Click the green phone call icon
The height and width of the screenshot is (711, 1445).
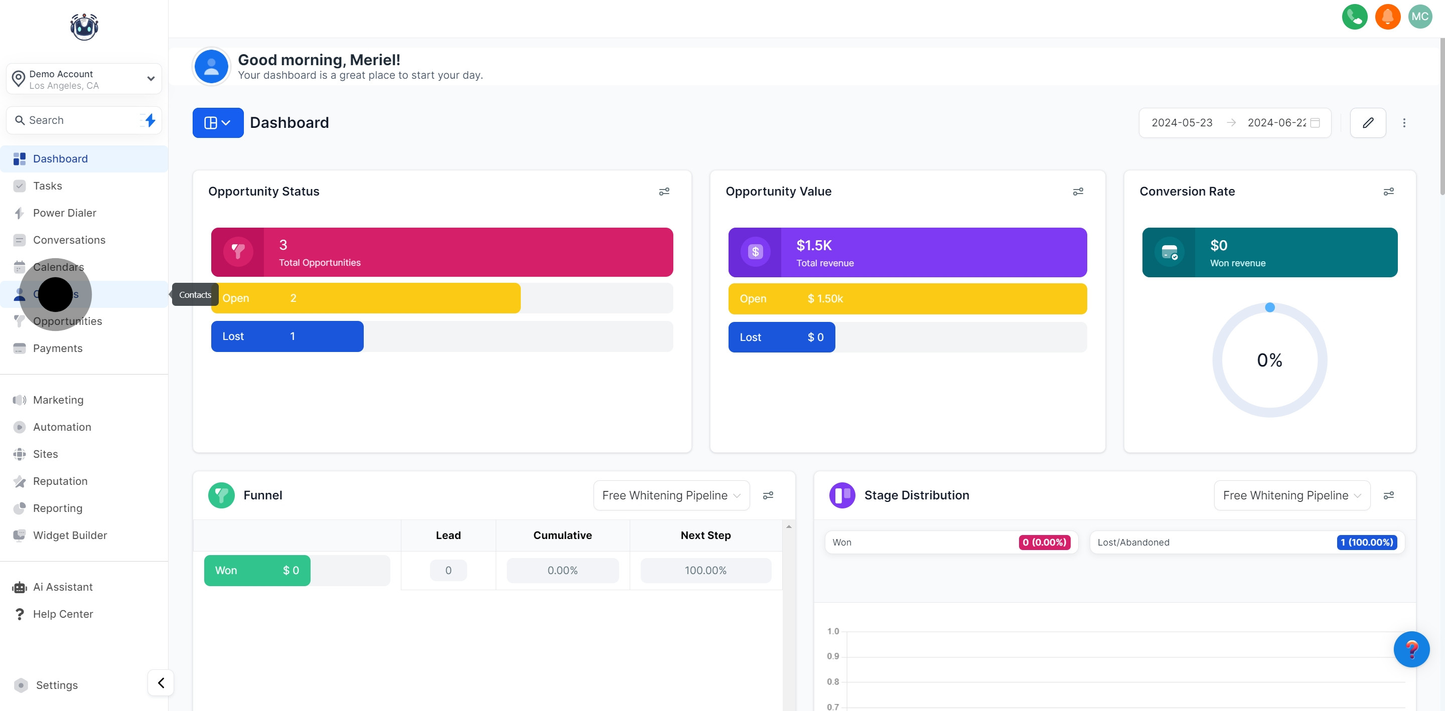point(1354,17)
